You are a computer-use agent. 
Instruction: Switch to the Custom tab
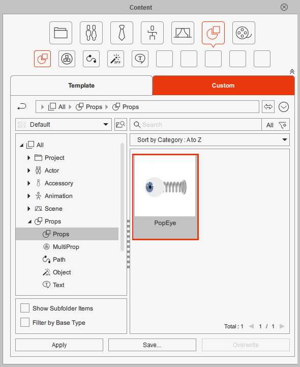point(223,86)
